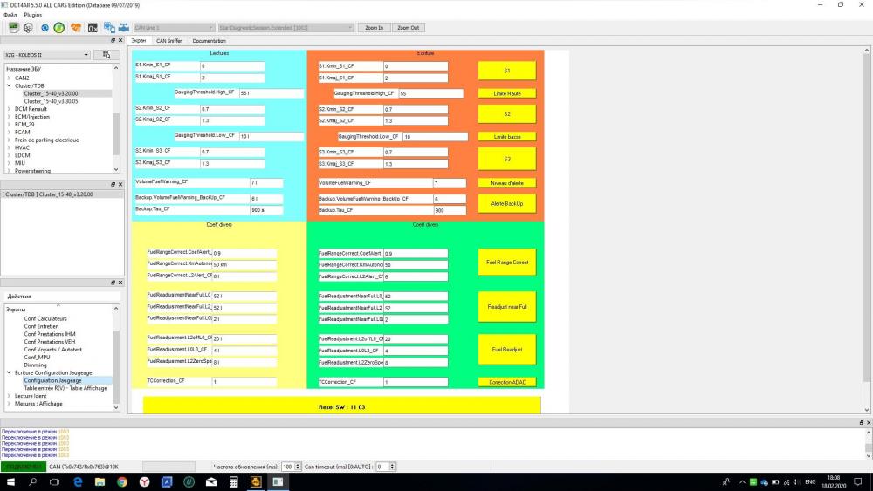Float the ECU list panel via dock icon
Screen dimensions: 873x491
click(113, 41)
